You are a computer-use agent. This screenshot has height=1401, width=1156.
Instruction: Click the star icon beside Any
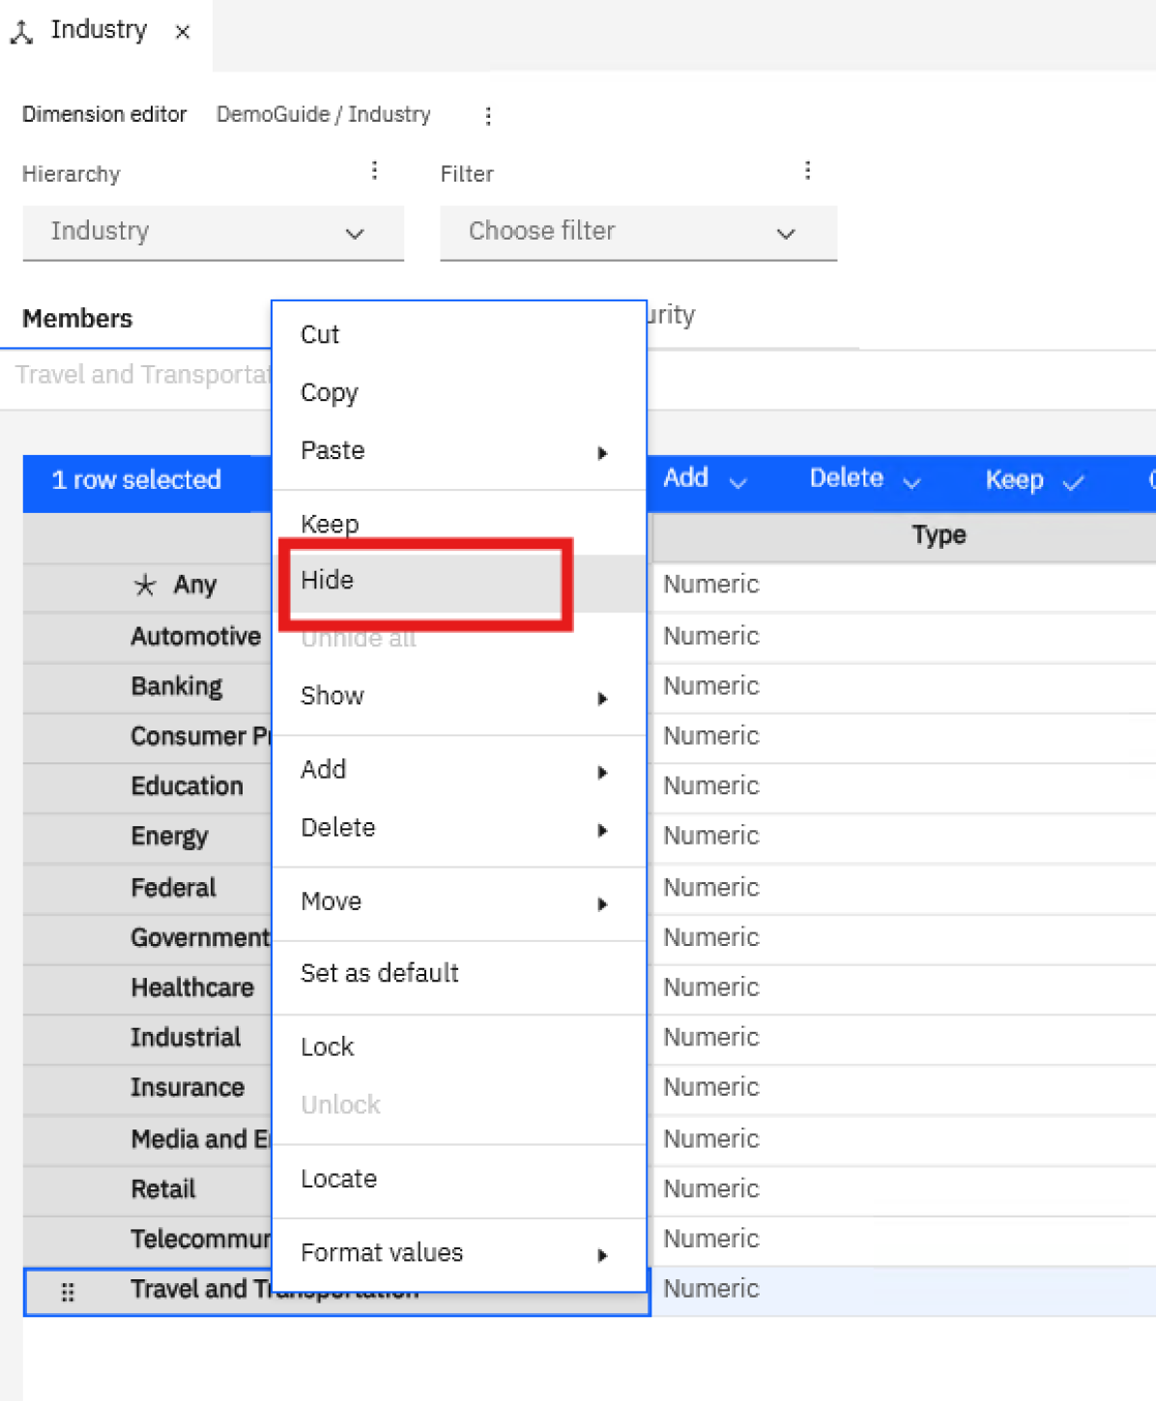pos(144,585)
